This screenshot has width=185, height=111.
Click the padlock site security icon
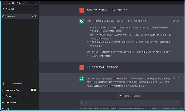20,3
